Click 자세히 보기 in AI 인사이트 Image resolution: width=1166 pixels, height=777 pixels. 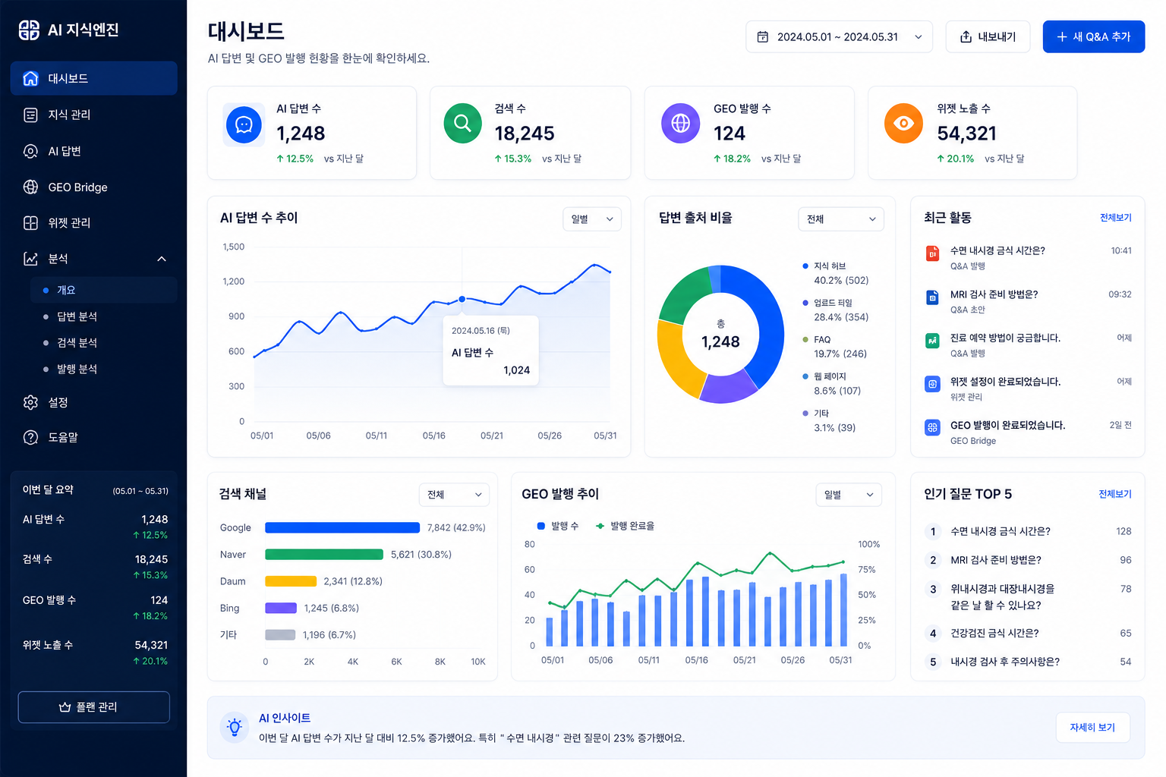click(x=1092, y=727)
